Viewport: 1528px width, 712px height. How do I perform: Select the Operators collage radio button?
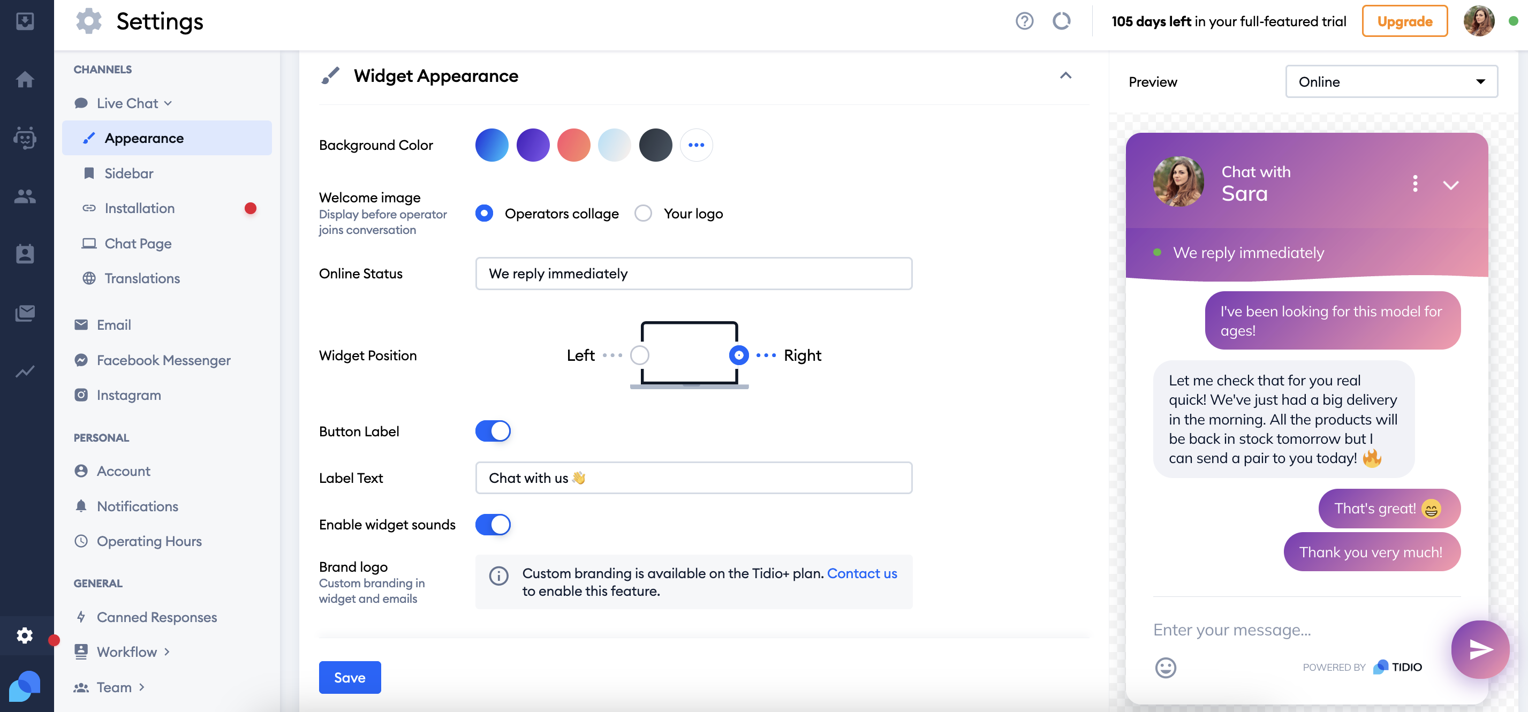point(485,211)
